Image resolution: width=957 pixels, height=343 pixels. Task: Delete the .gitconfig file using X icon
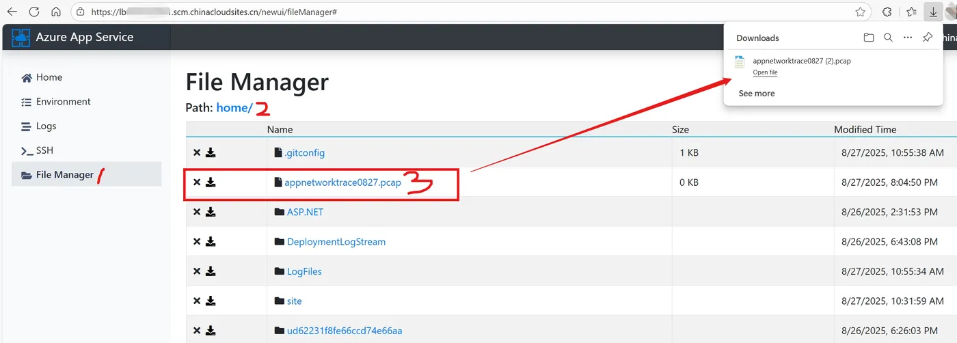[197, 153]
